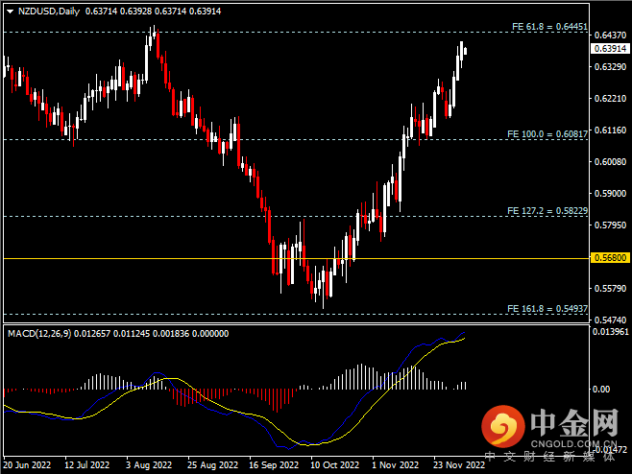Select the 23 Nov 2022 date marker
The width and height of the screenshot is (632, 474).
(456, 465)
